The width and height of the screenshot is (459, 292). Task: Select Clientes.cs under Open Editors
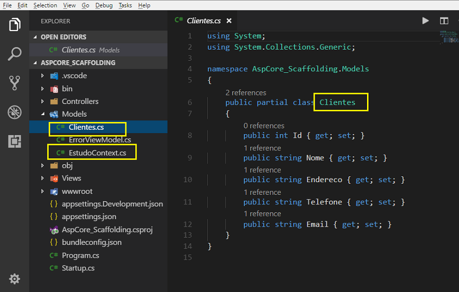pos(98,50)
